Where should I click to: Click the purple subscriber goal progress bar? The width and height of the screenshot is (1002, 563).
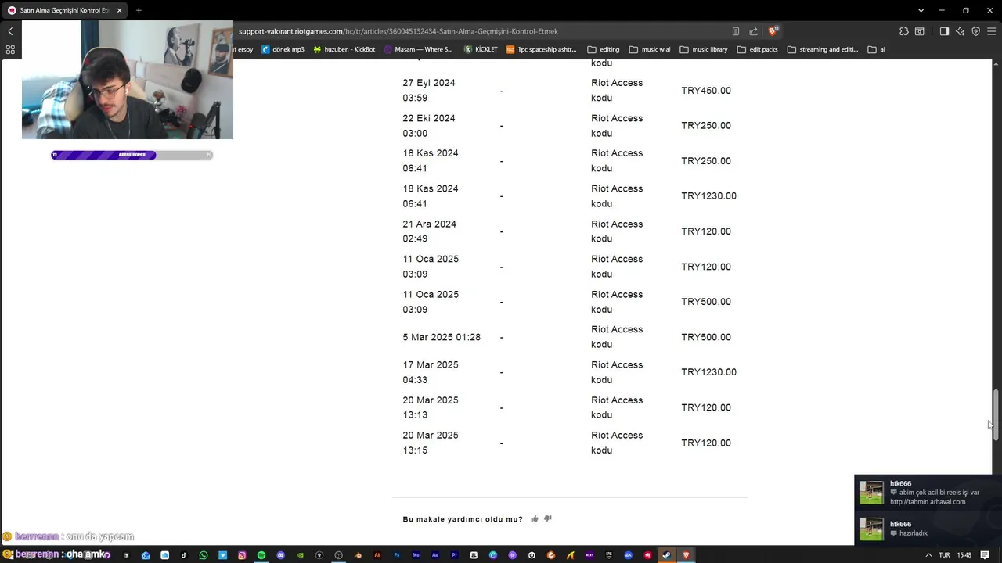(132, 155)
